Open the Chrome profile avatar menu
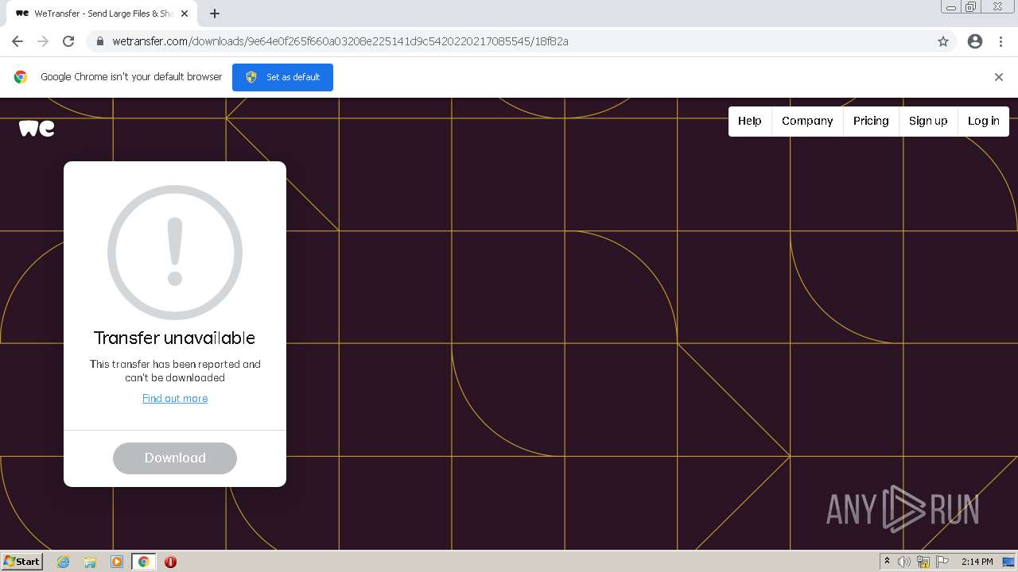Viewport: 1018px width, 572px height. (975, 41)
